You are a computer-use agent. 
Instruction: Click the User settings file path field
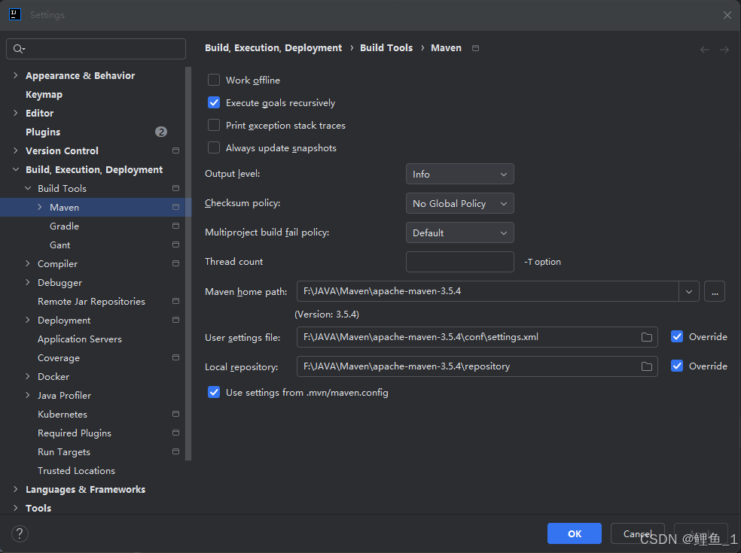[x=477, y=337]
